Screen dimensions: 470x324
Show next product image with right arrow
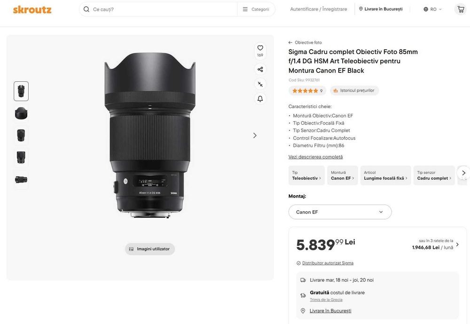pos(255,135)
